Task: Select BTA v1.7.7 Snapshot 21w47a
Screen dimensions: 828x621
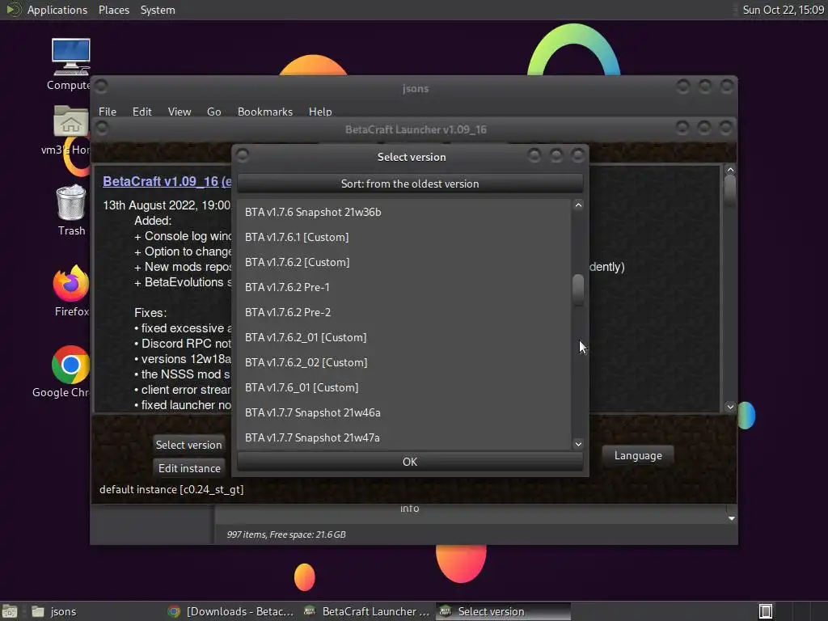Action: (x=404, y=437)
